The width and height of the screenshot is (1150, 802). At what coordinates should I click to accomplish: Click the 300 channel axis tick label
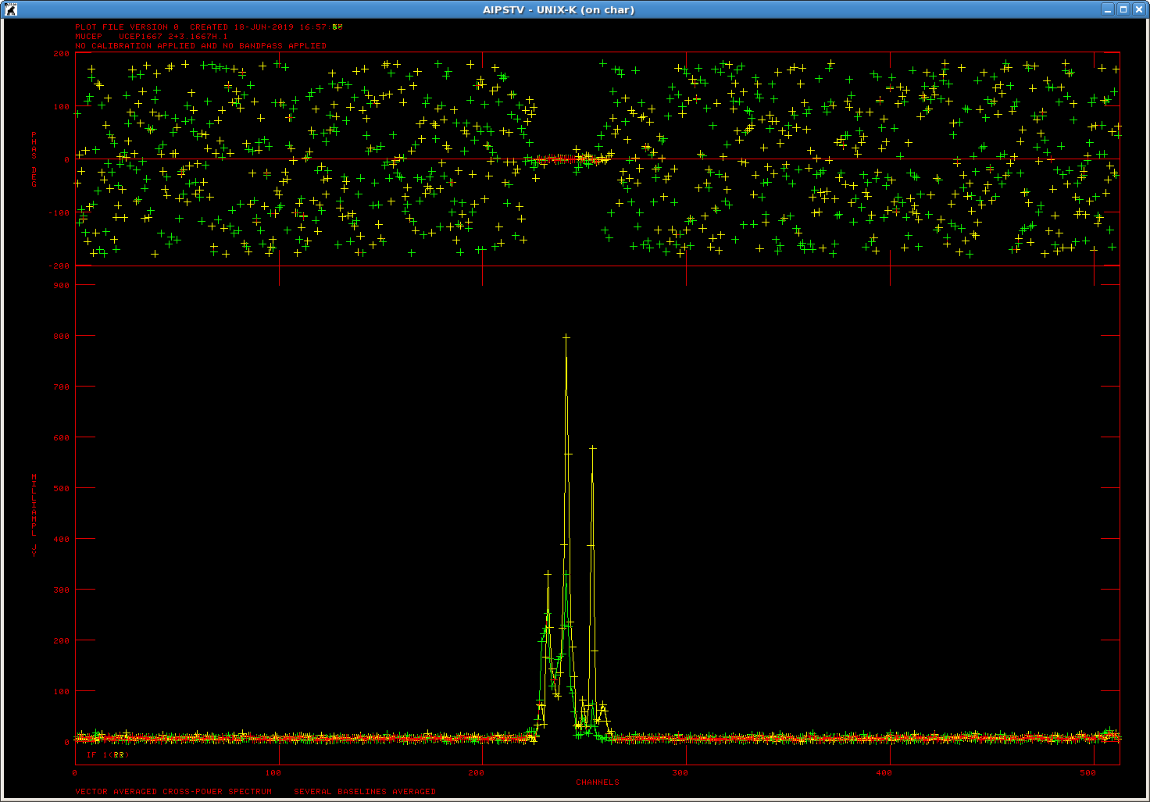point(680,772)
